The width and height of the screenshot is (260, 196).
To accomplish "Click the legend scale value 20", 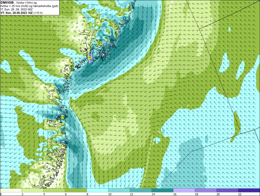I will [218, 194].
